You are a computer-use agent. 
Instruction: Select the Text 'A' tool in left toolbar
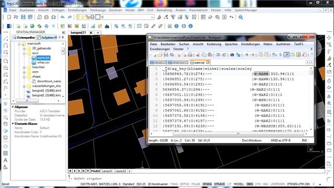pos(6,160)
